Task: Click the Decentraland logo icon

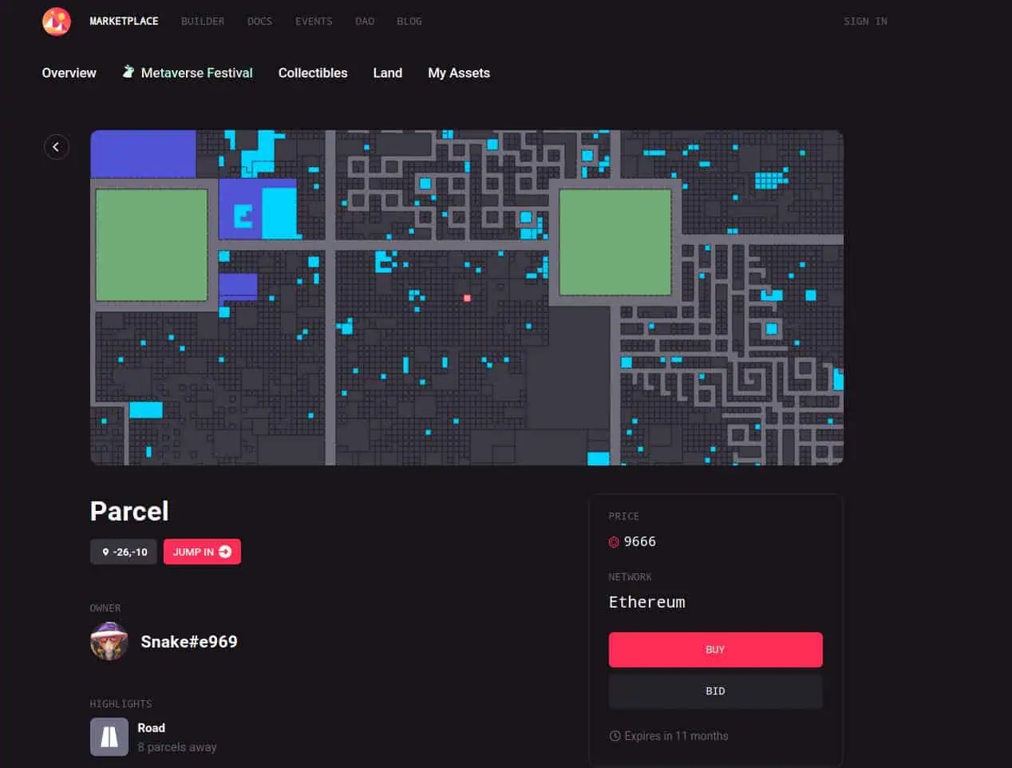Action: click(57, 22)
